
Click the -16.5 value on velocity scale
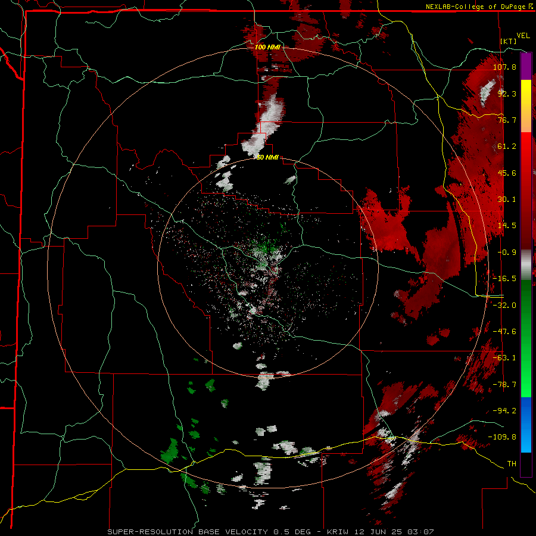(504, 279)
